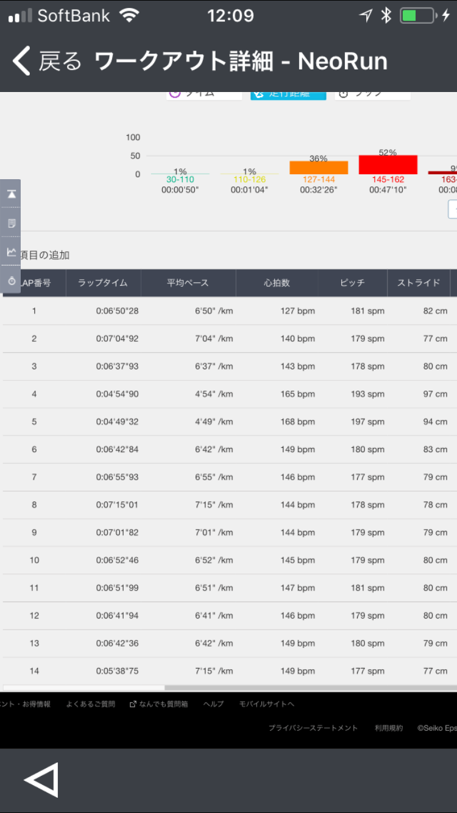Tap the location arrow in status bar

click(366, 16)
